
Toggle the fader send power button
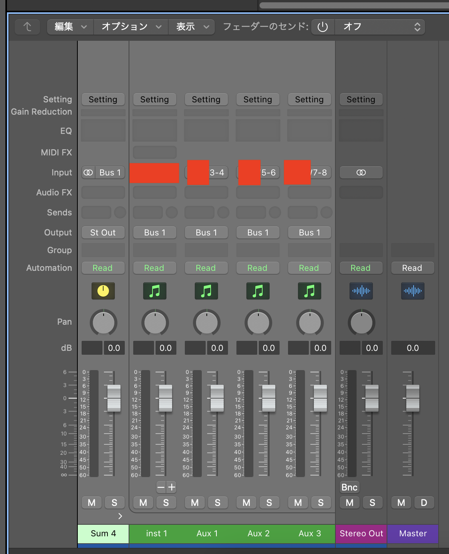coord(323,27)
